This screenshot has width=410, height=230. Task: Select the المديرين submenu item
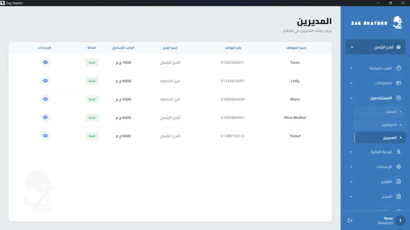tap(380, 138)
